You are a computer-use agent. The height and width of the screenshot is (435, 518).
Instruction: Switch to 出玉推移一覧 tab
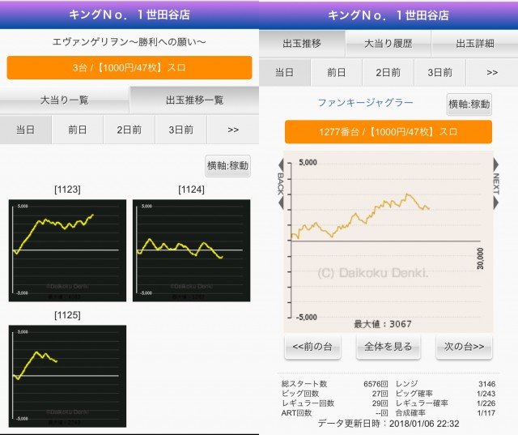194,100
